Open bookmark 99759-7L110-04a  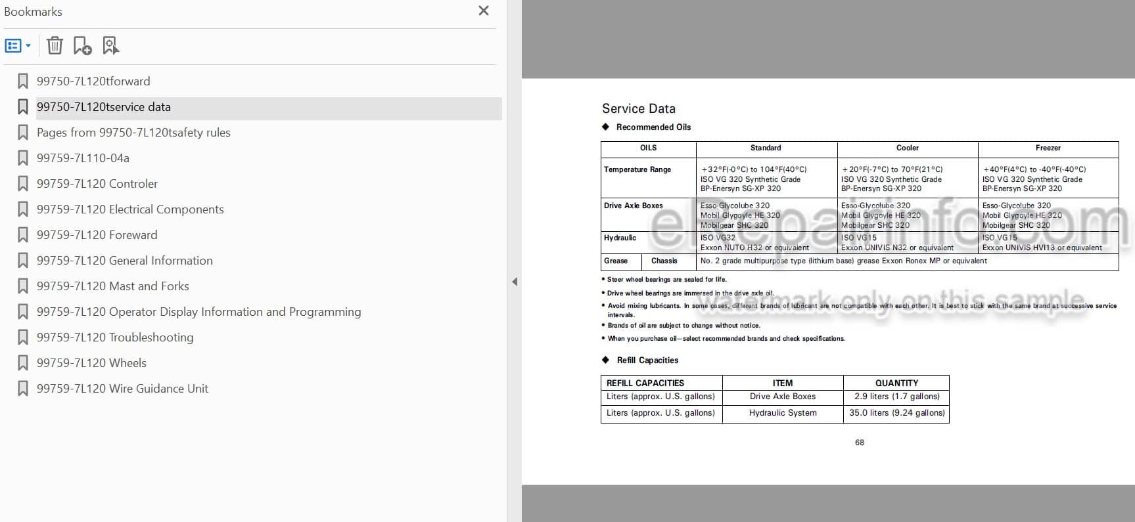coord(83,158)
